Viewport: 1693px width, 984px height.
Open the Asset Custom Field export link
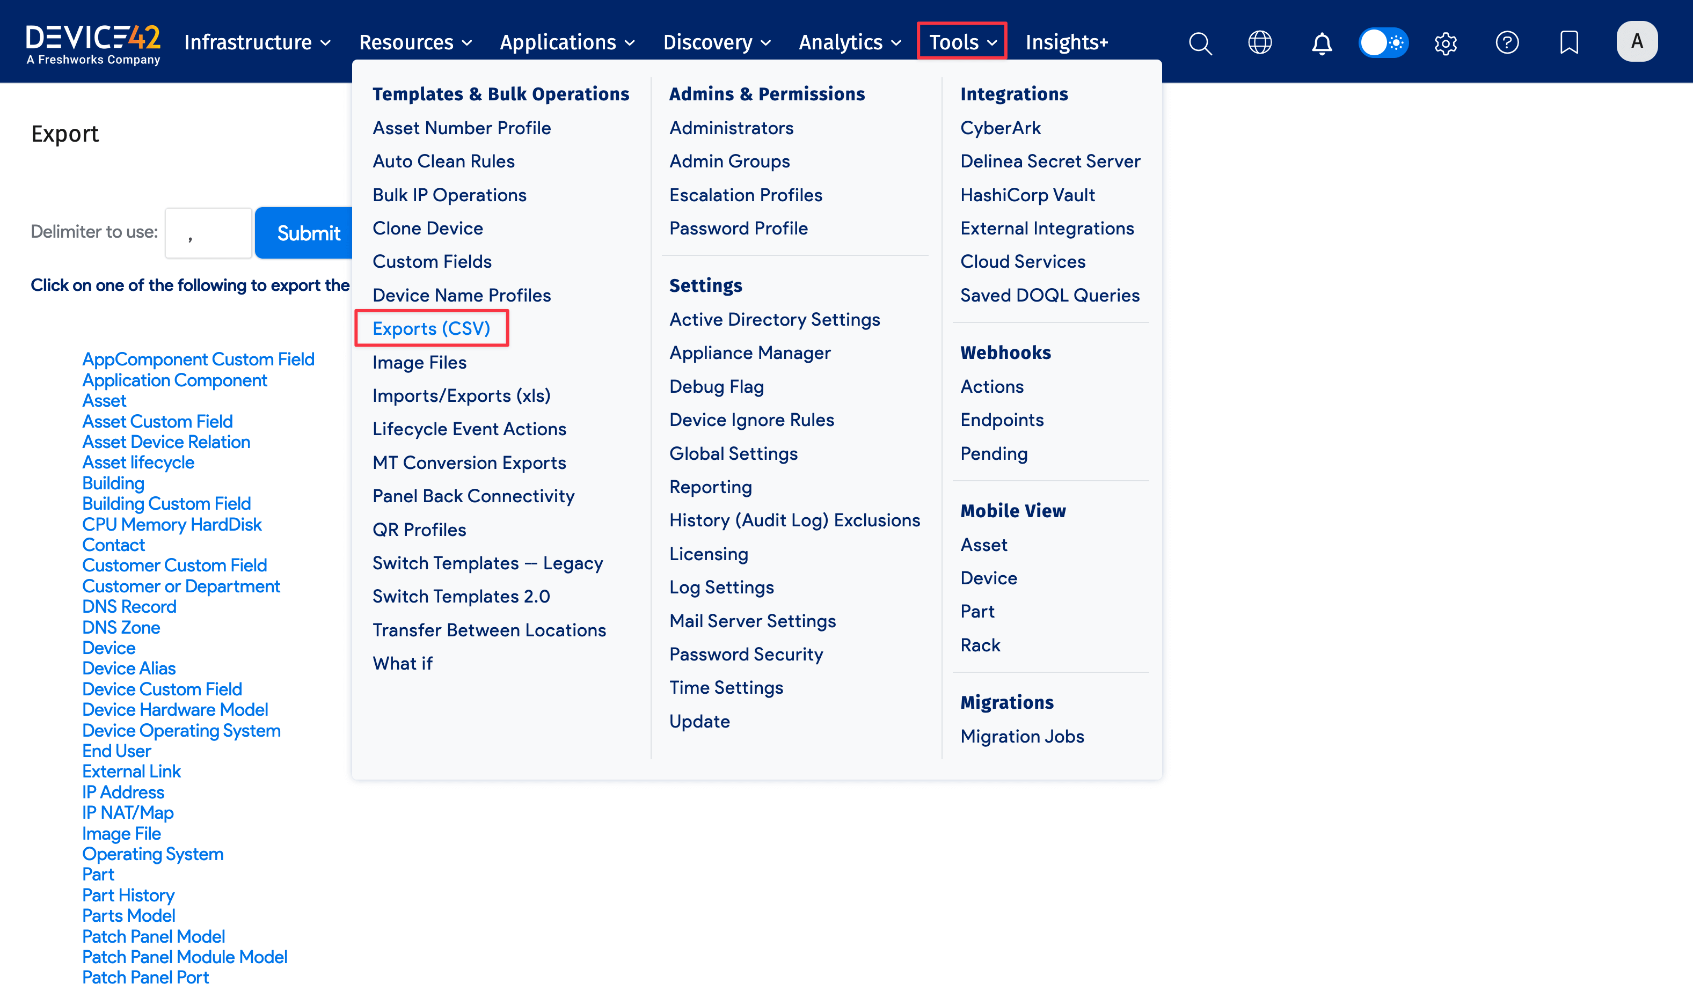157,421
